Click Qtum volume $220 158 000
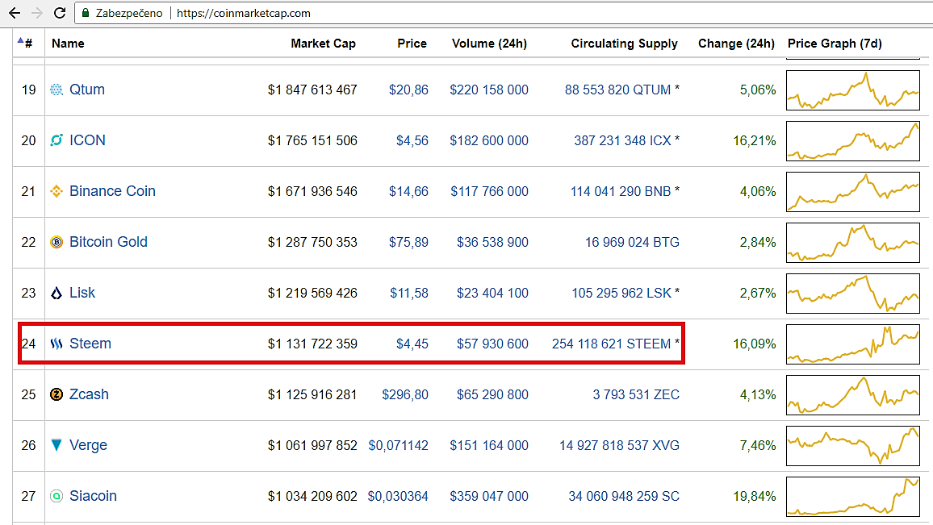 (488, 90)
